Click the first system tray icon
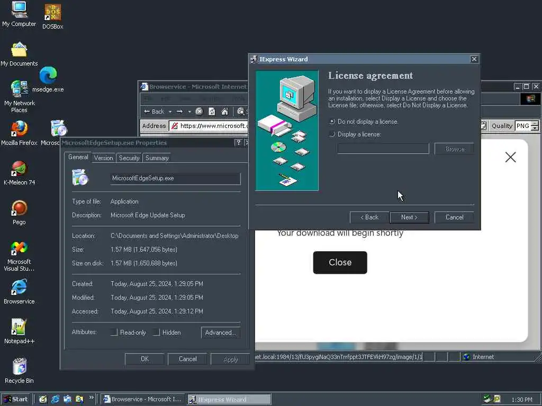The width and height of the screenshot is (542, 406). click(x=487, y=399)
